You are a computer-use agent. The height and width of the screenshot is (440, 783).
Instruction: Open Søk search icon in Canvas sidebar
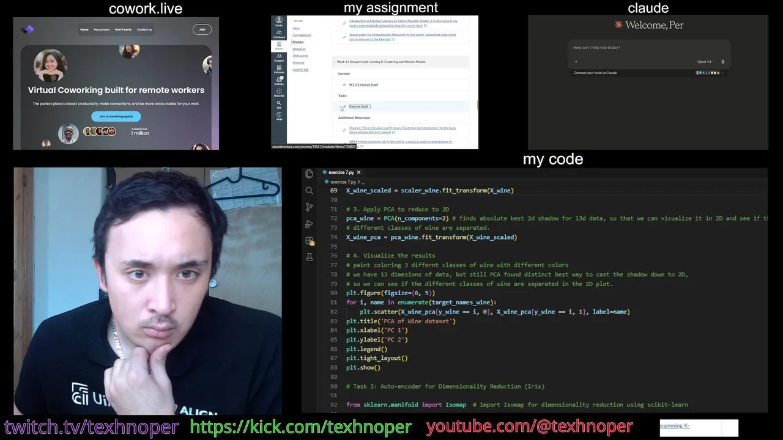tap(279, 105)
